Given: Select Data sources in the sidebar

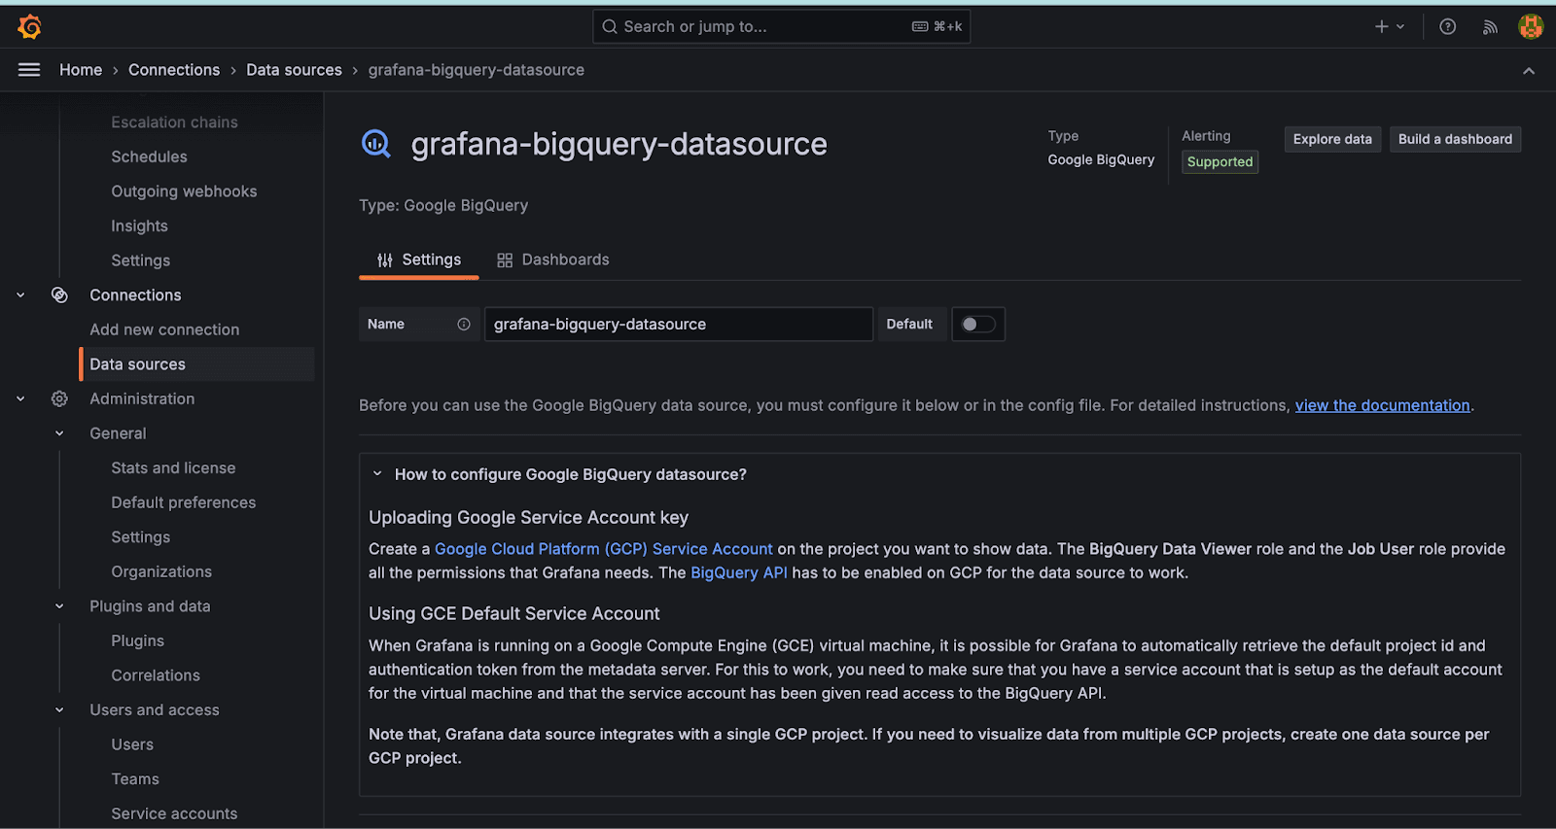Looking at the screenshot, I should pyautogui.click(x=197, y=364).
